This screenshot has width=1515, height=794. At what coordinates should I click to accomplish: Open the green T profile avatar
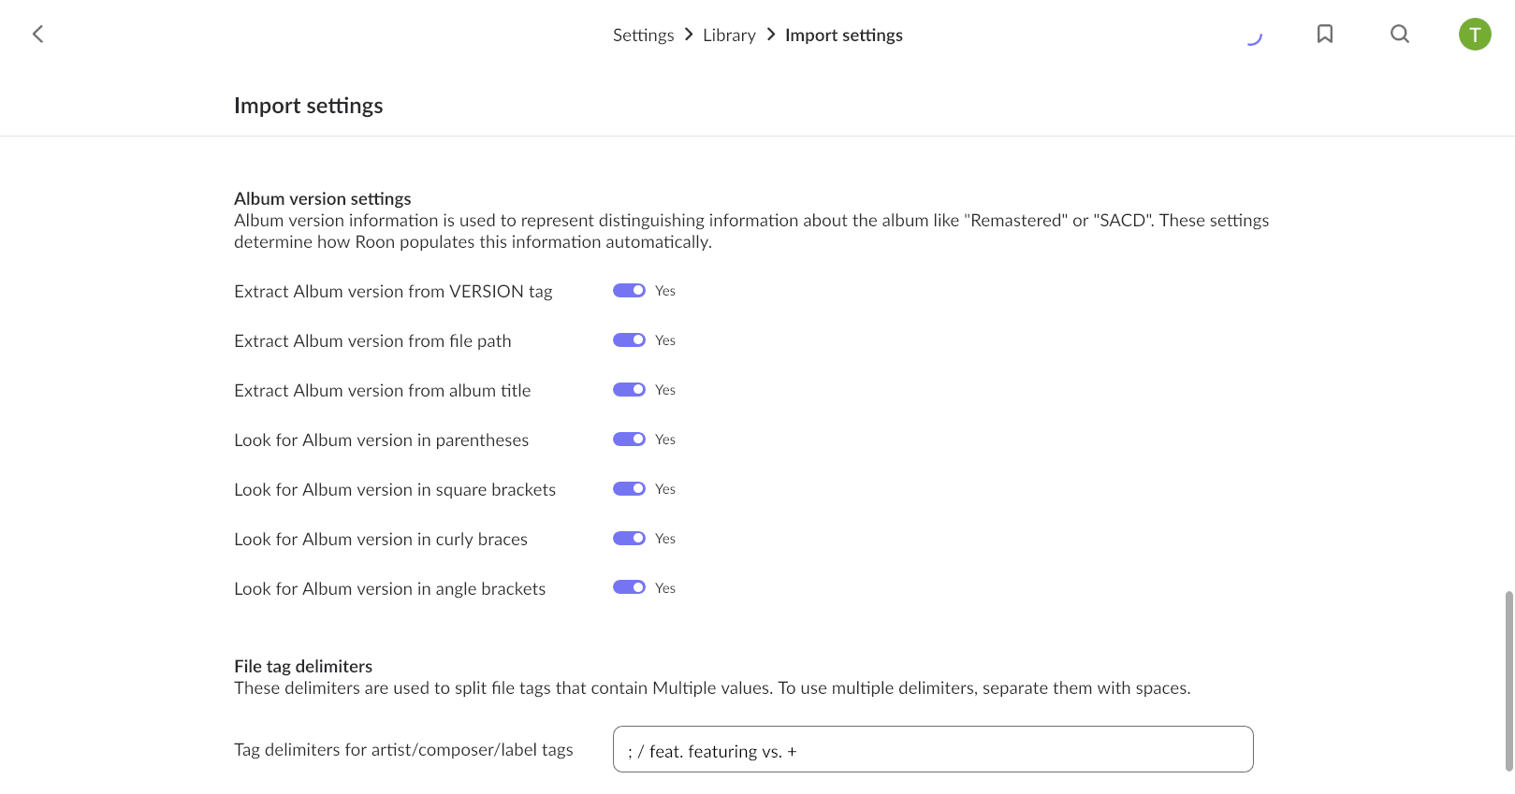(x=1475, y=35)
